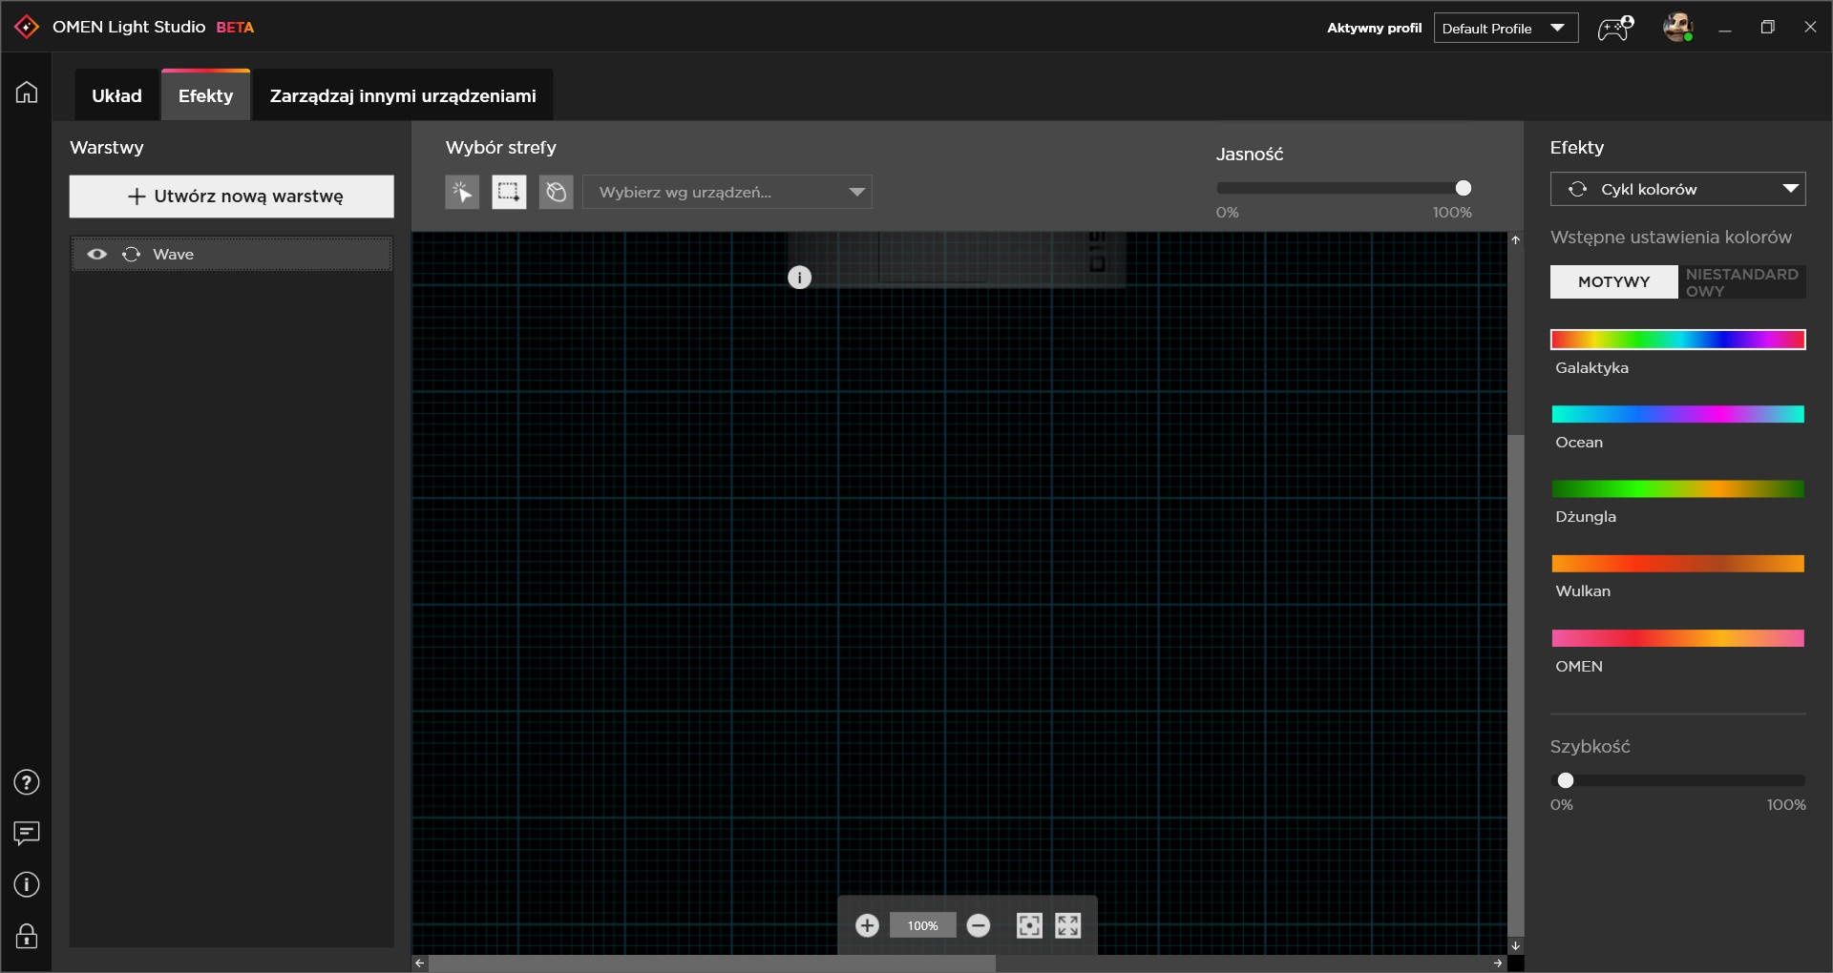Open the Help question mark icon
The image size is (1833, 973).
[x=27, y=782]
